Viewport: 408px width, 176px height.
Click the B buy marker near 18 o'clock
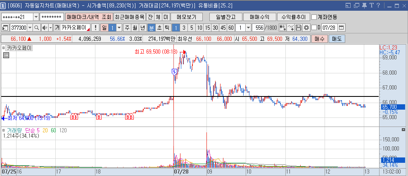pyautogui.click(x=99, y=117)
